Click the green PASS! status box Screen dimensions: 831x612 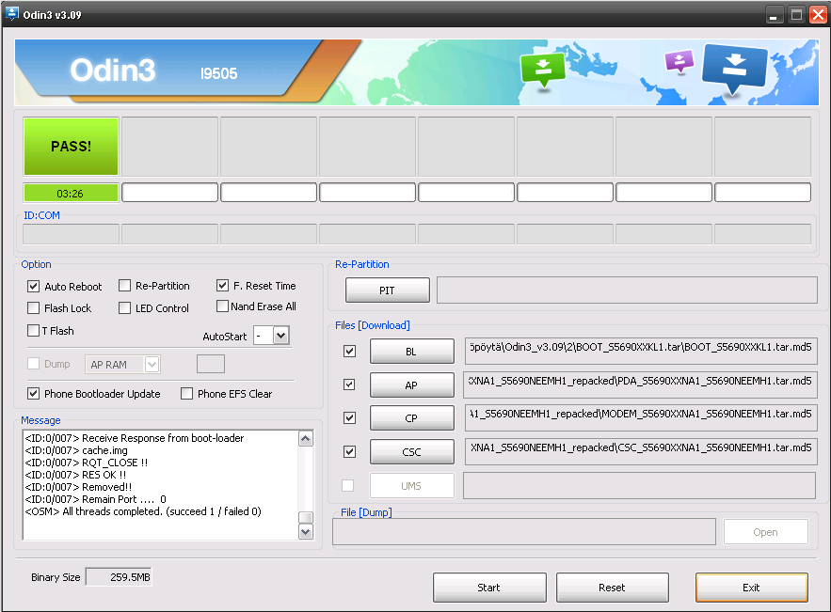pos(72,147)
